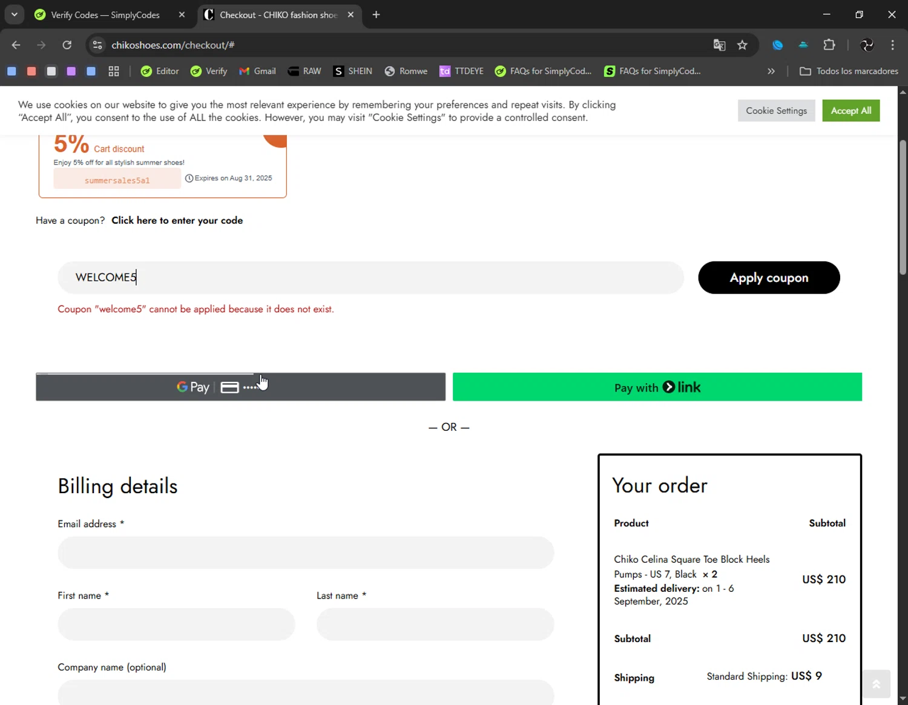This screenshot has width=908, height=705.
Task: Click the summersales5a1 coupon code
Action: point(117,180)
